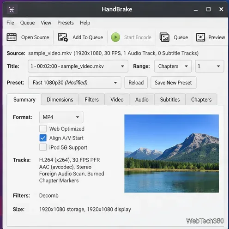Open the Help menu
The width and height of the screenshot is (229, 229).
click(x=85, y=23)
